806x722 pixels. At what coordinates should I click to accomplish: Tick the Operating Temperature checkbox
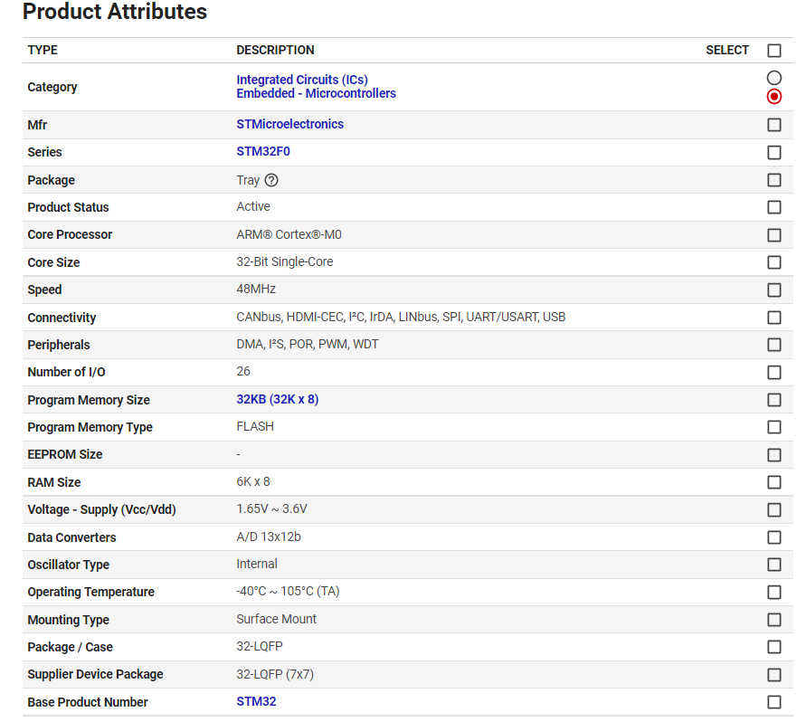(x=773, y=592)
